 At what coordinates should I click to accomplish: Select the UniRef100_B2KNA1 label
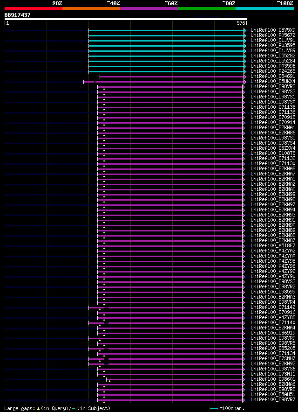(273, 128)
